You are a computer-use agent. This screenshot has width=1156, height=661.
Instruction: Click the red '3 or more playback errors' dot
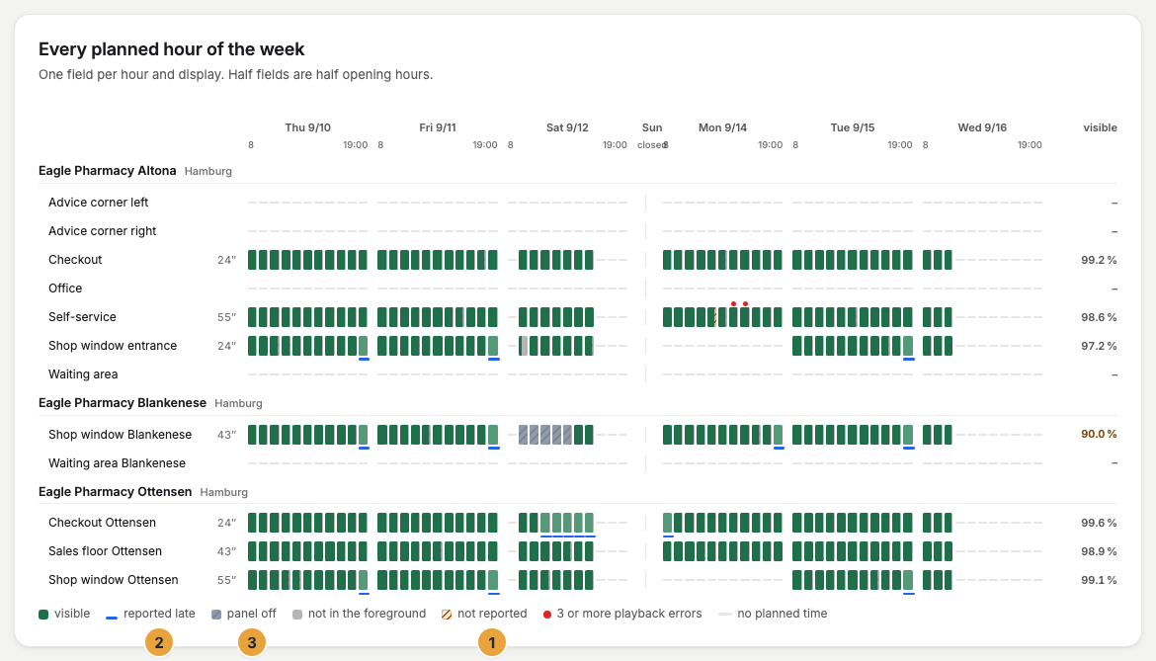coord(547,615)
